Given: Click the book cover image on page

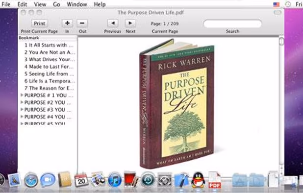Looking at the screenshot, I should 177,104.
